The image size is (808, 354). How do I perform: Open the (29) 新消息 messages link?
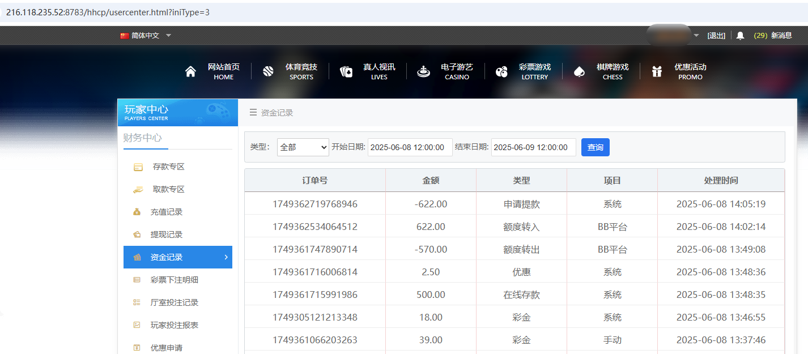[774, 35]
